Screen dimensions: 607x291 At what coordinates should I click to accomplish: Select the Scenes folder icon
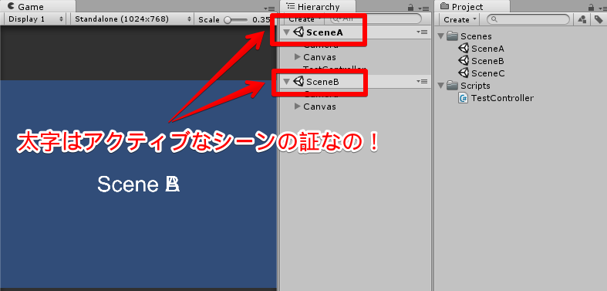click(452, 36)
